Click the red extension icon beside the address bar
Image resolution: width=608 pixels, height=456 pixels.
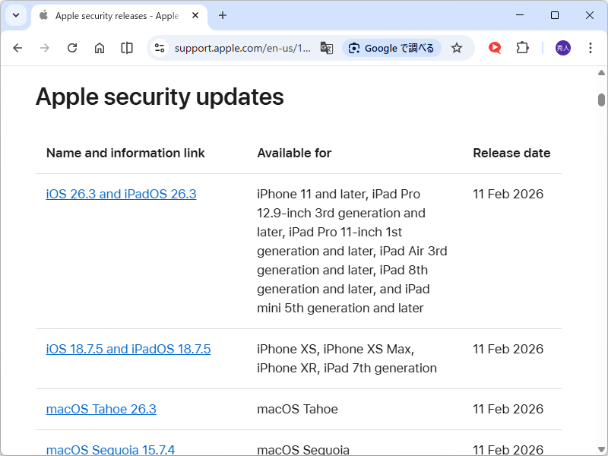tap(494, 47)
